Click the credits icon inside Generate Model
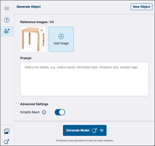 [x=94, y=130]
